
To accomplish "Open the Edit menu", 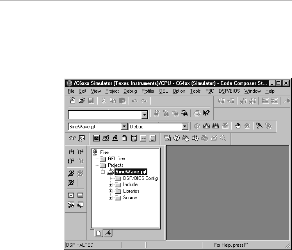I will pos(82,91).
